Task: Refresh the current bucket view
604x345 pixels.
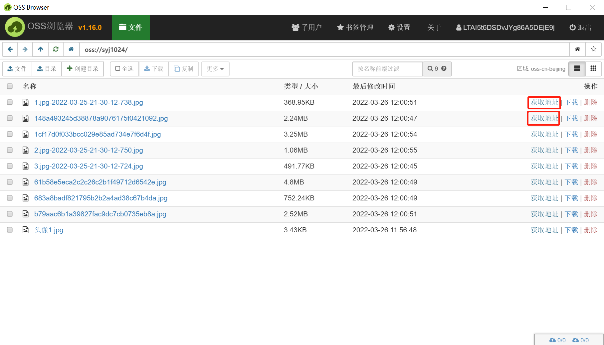Action: (56, 49)
